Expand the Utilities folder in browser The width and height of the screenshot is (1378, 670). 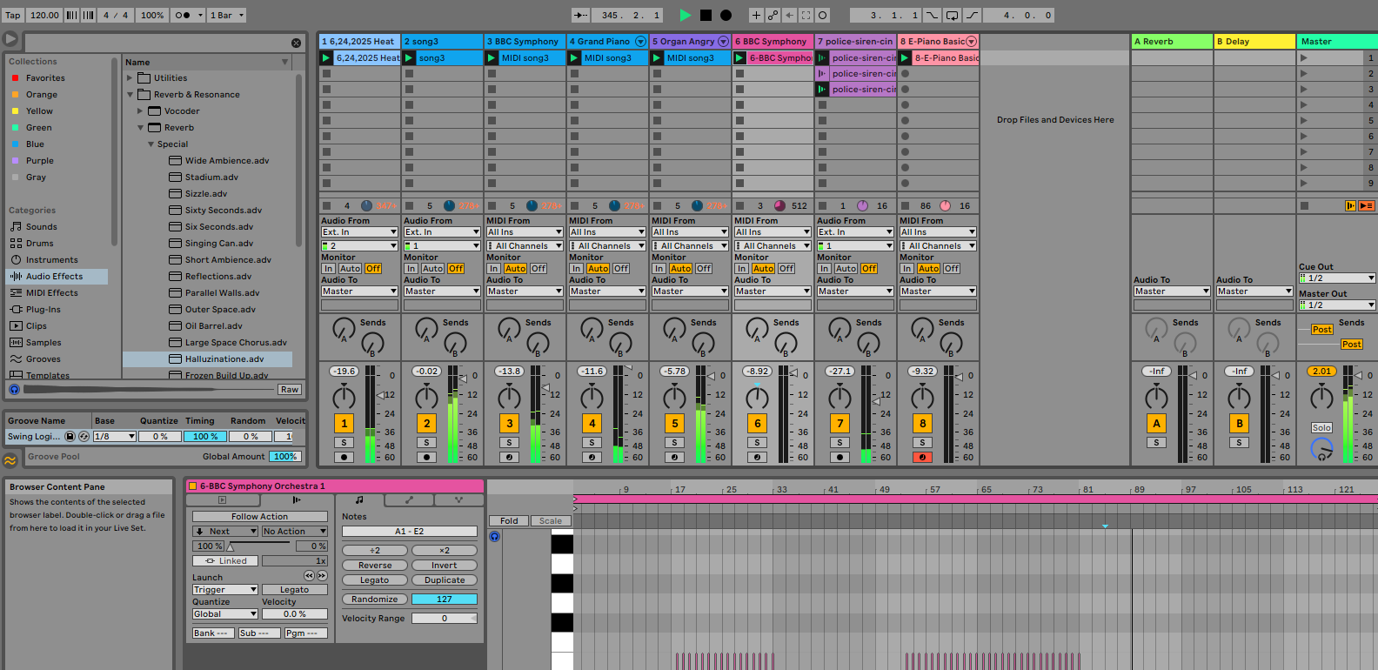pos(130,78)
